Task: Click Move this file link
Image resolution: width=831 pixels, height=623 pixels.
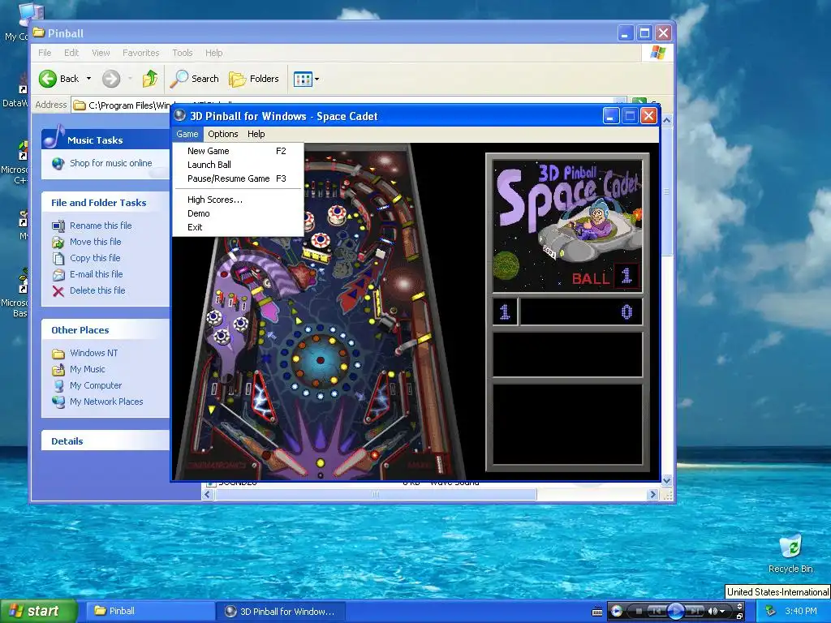Action: [x=96, y=242]
